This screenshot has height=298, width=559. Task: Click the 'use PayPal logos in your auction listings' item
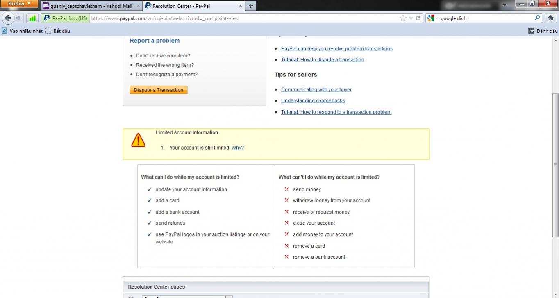[x=212, y=238]
